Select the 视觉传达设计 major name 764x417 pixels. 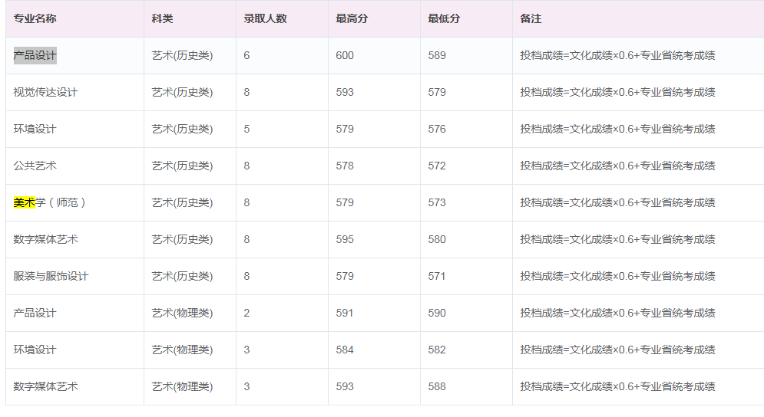(45, 93)
